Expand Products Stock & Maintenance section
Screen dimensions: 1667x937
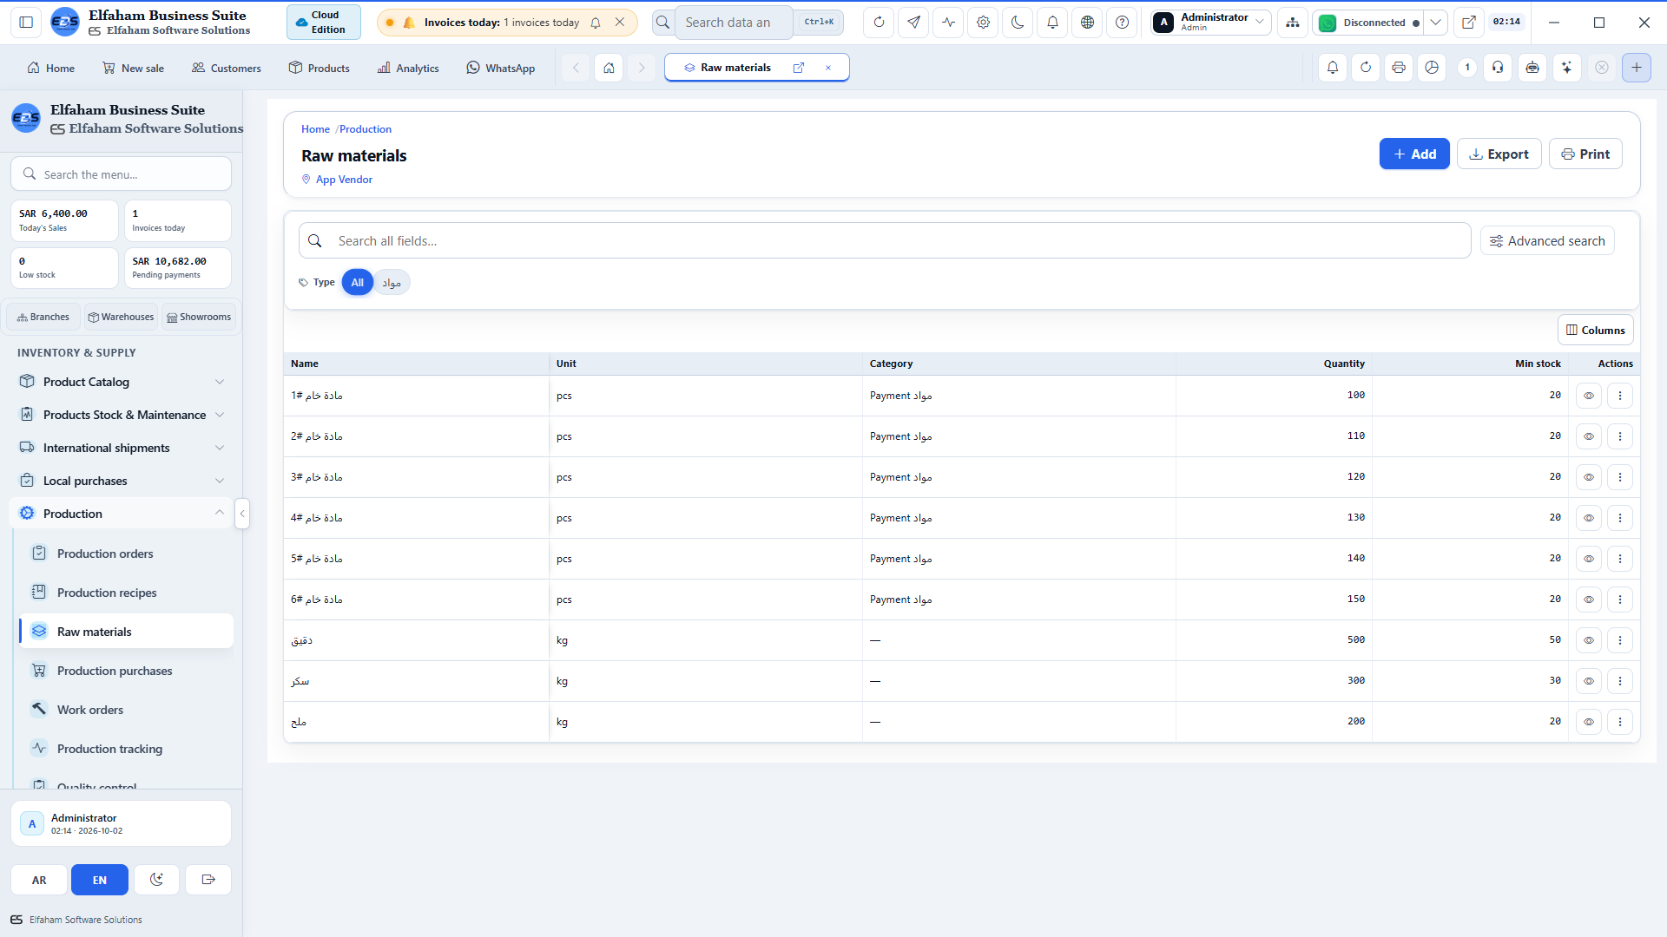[122, 415]
